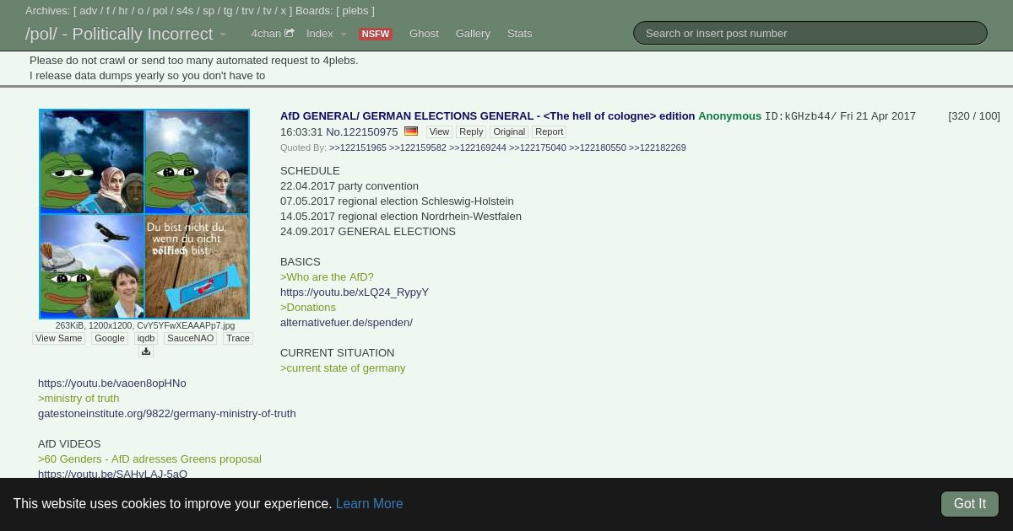This screenshot has height=531, width=1013.
Task: Open quoted reply >>122180550
Action: [x=598, y=147]
